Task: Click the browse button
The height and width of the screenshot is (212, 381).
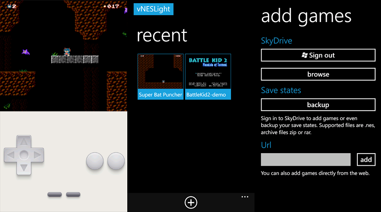Action: click(x=318, y=74)
